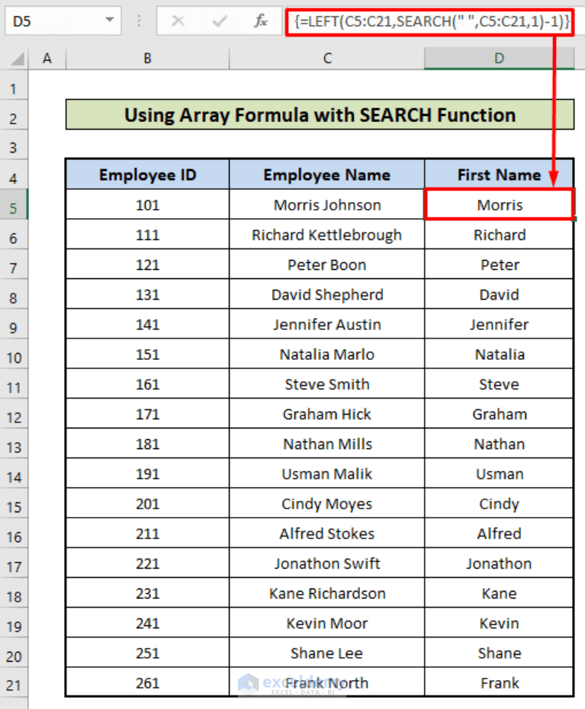The image size is (585, 709).
Task: Select first name cell 'Kevin'
Action: point(499,623)
